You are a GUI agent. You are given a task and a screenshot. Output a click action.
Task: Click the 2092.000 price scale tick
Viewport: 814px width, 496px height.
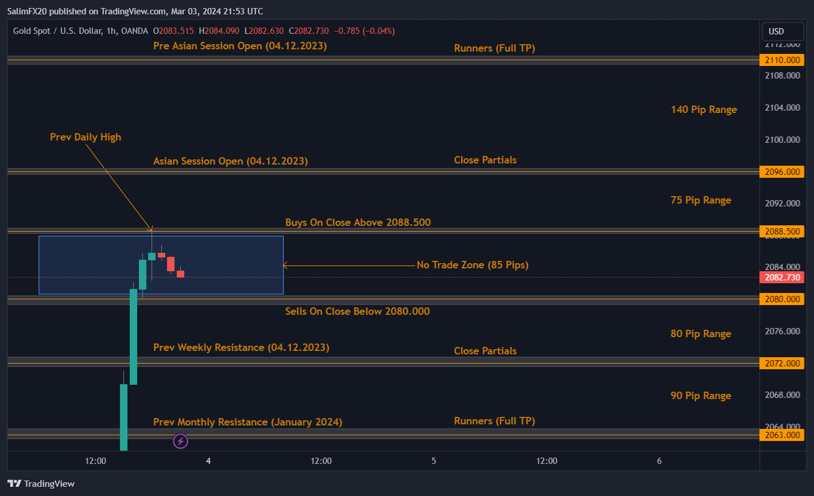click(x=781, y=204)
